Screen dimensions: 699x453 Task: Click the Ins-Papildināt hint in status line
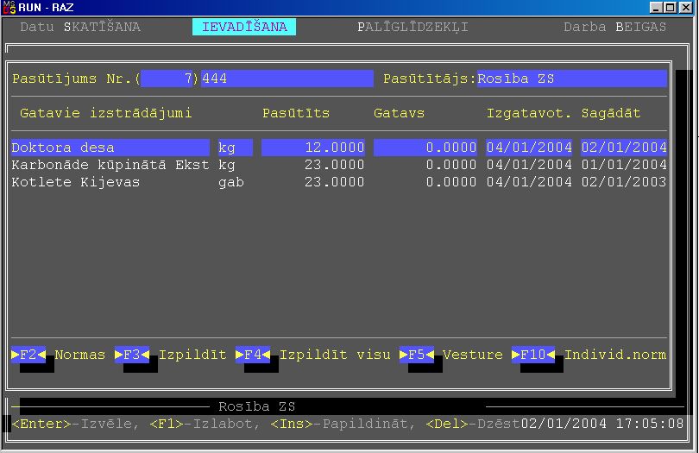click(x=343, y=424)
